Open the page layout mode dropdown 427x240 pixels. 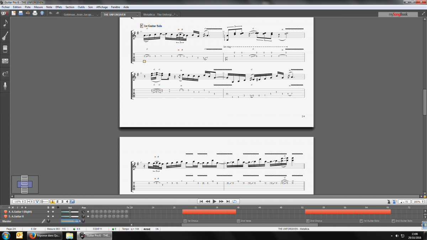point(30,202)
